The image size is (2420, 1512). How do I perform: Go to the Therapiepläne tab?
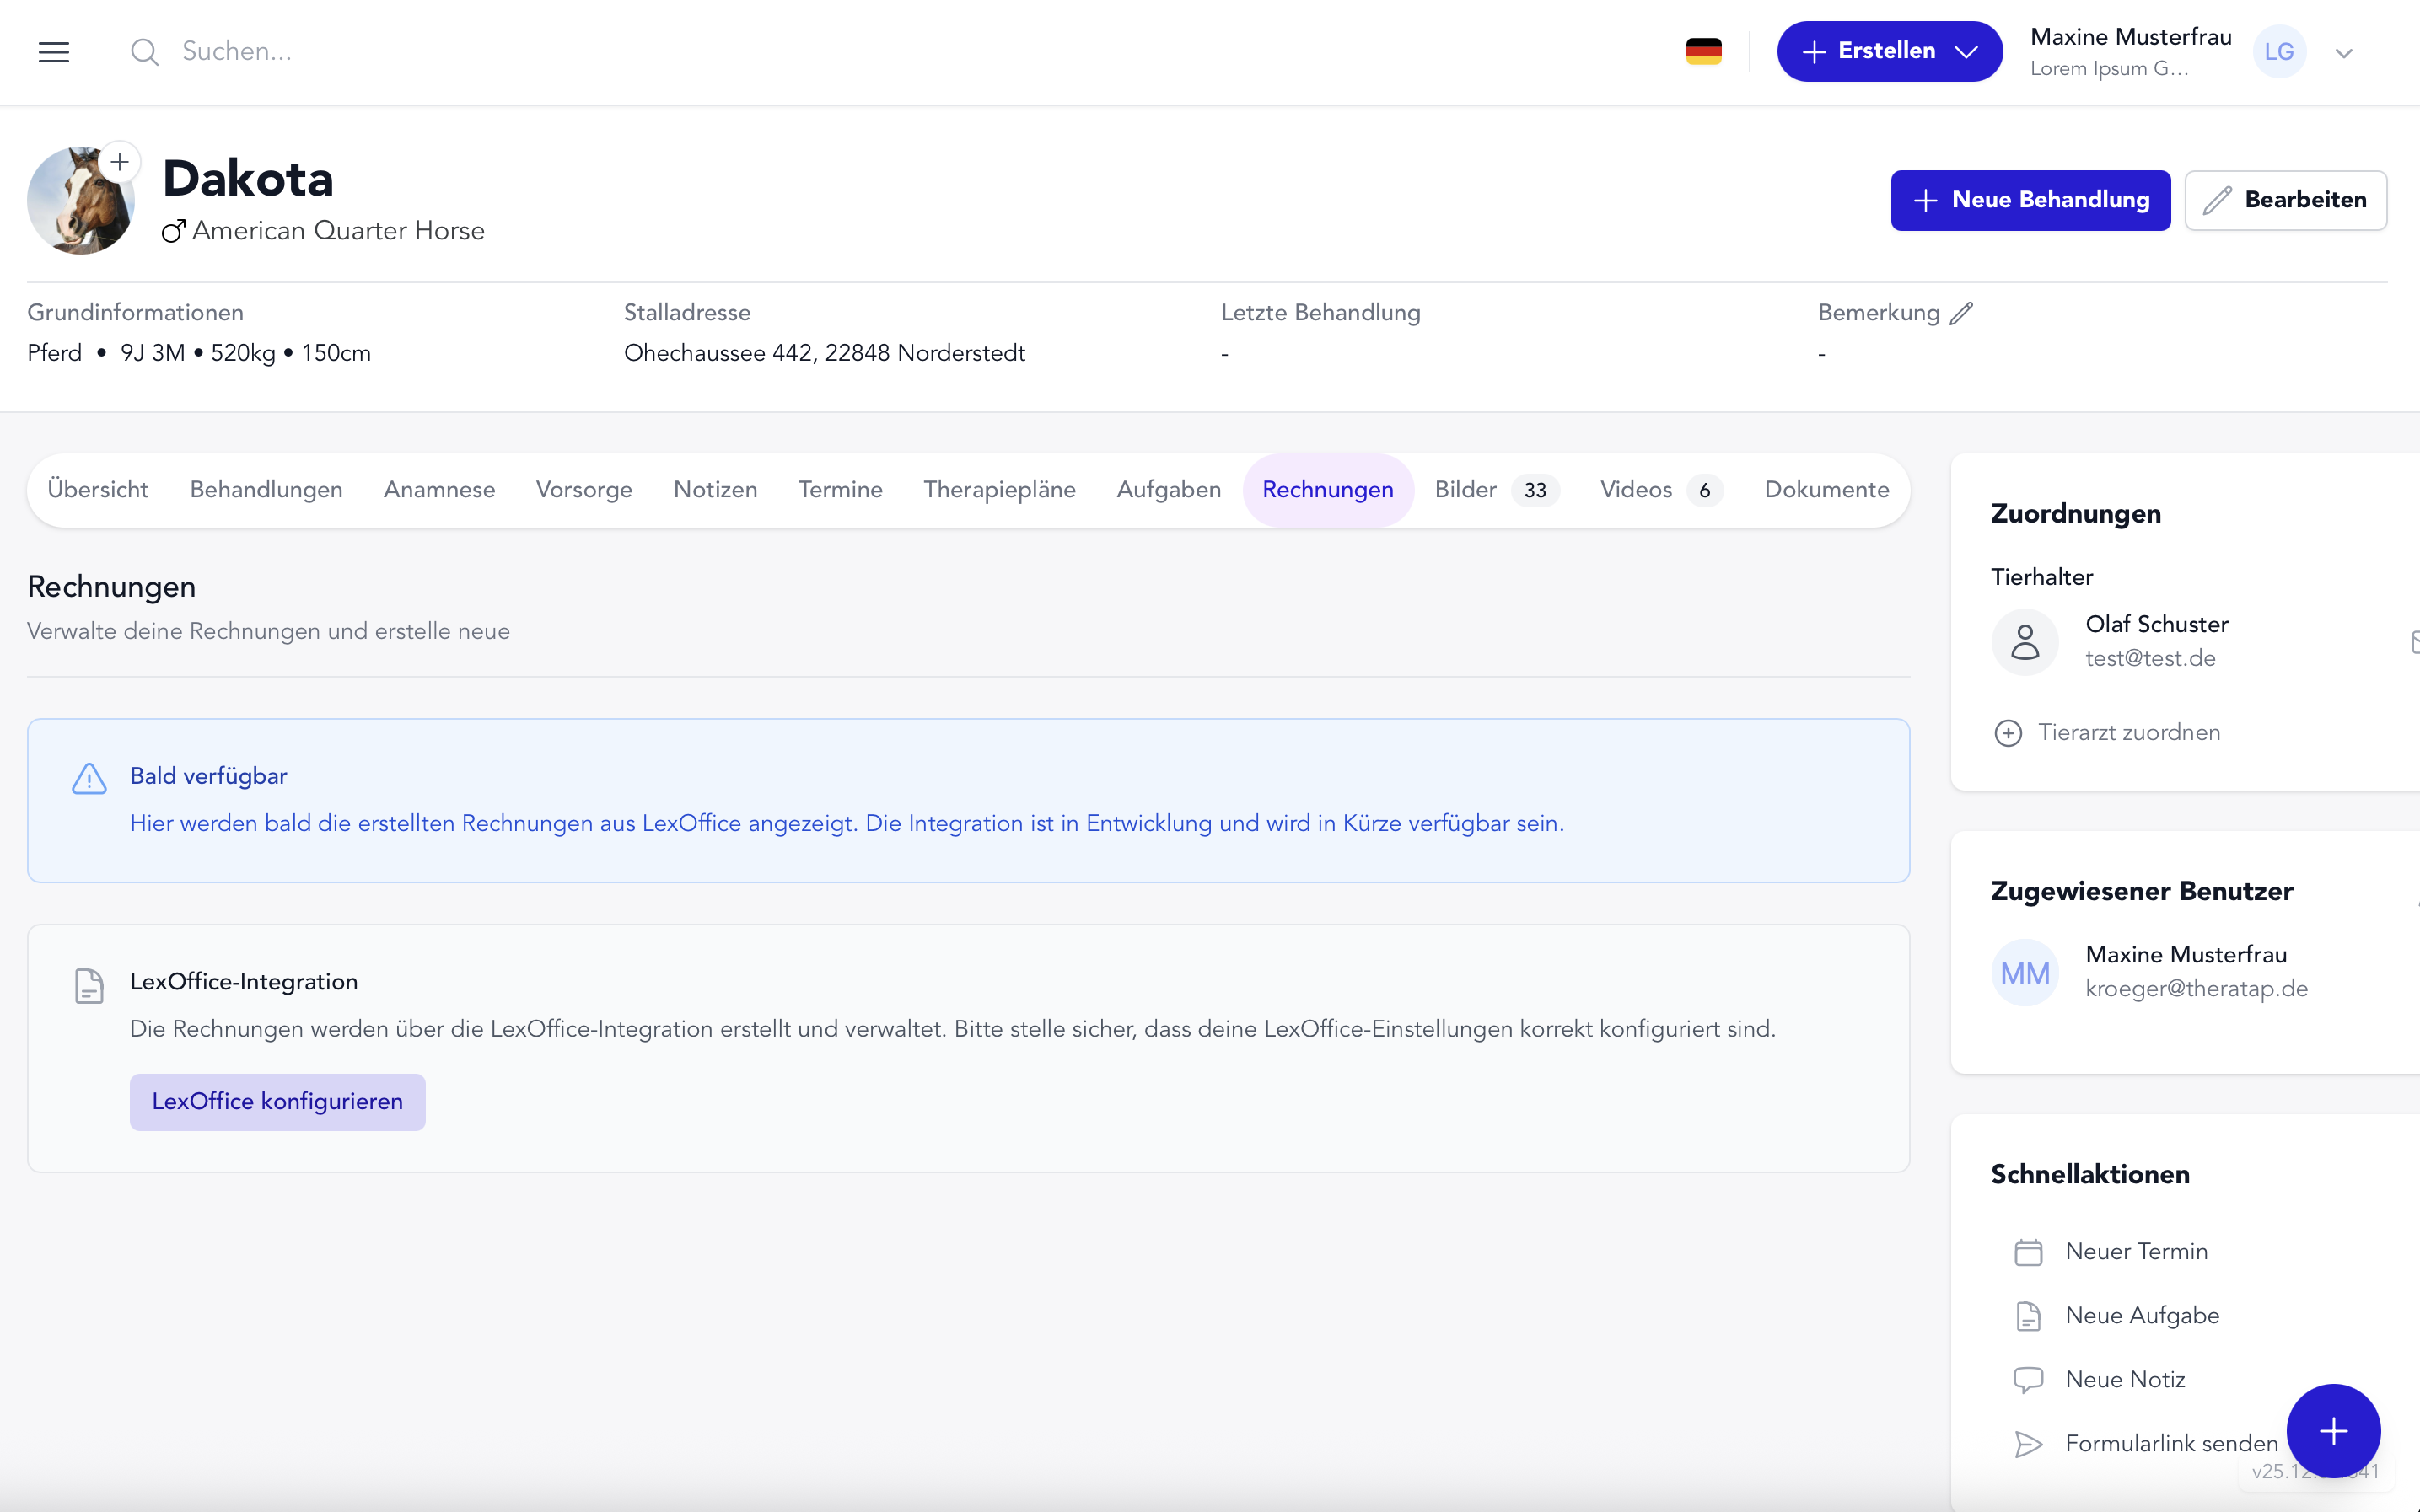998,490
